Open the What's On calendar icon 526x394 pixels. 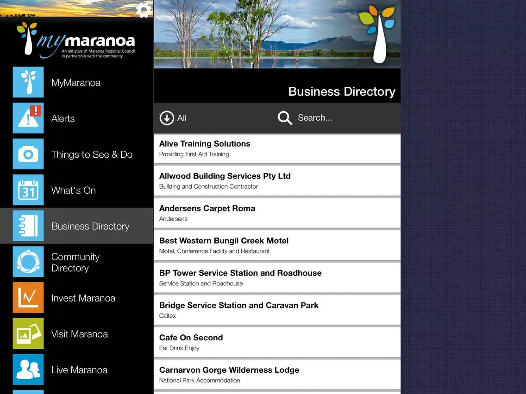click(x=28, y=190)
